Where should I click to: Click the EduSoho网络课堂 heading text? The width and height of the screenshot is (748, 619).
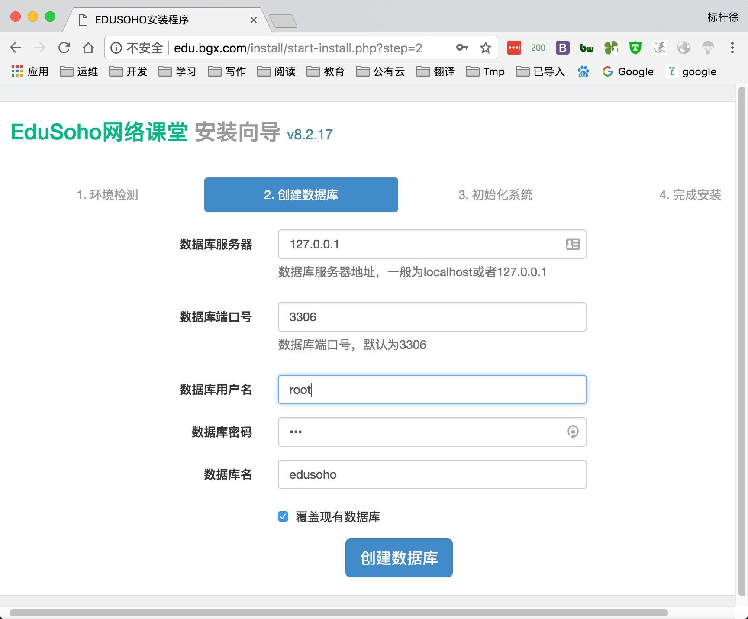[x=99, y=132]
